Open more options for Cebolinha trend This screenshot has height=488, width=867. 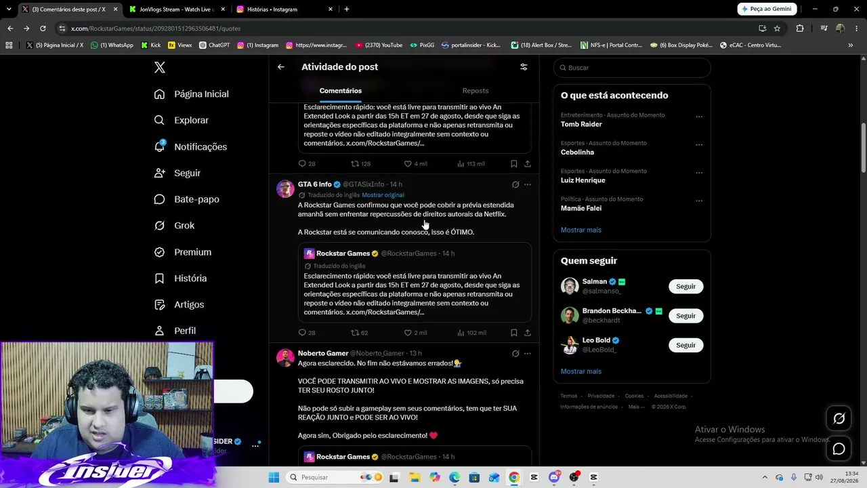pyautogui.click(x=699, y=144)
